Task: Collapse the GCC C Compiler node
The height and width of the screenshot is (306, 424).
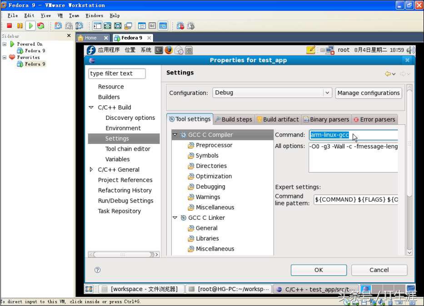Action: [x=175, y=134]
